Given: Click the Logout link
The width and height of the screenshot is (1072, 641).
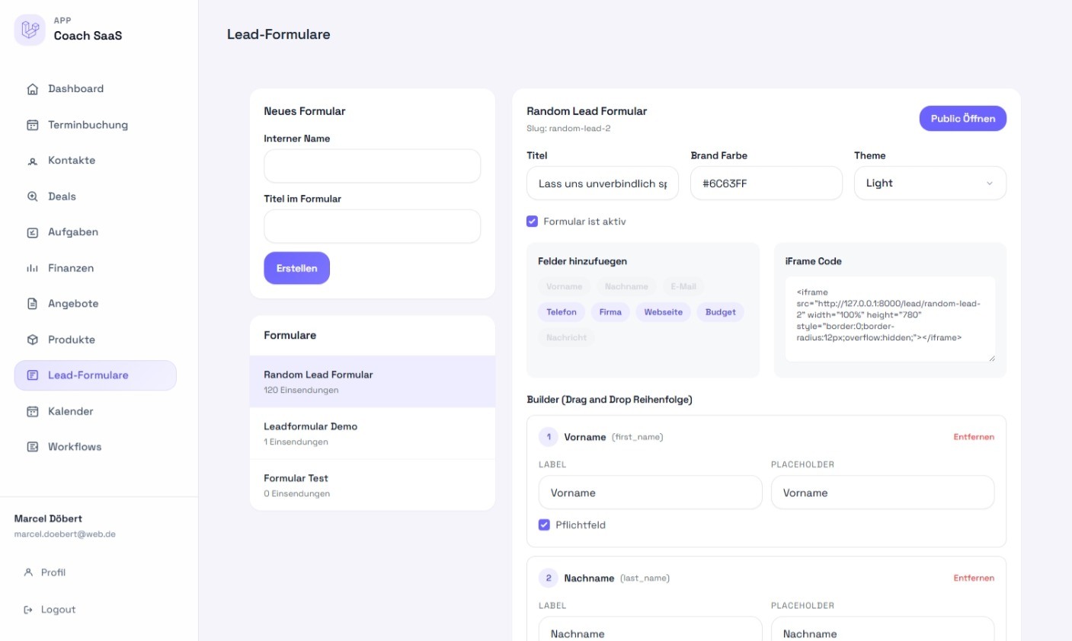Looking at the screenshot, I should point(58,610).
